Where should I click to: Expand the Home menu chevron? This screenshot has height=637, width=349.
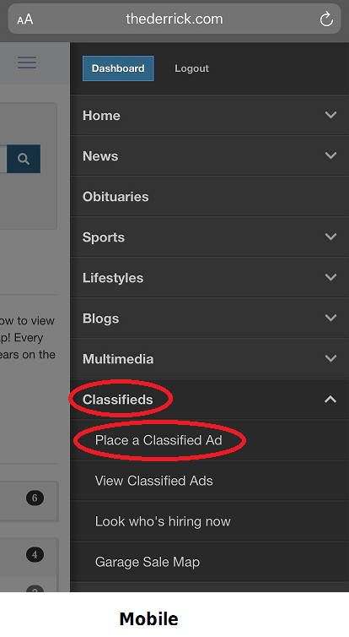tap(330, 115)
